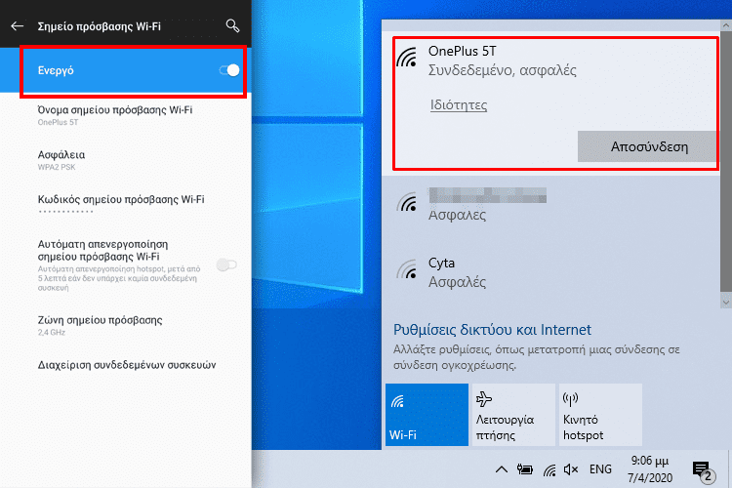
Task: Open search in the Wi-Fi hotspot screen
Action: click(x=232, y=25)
